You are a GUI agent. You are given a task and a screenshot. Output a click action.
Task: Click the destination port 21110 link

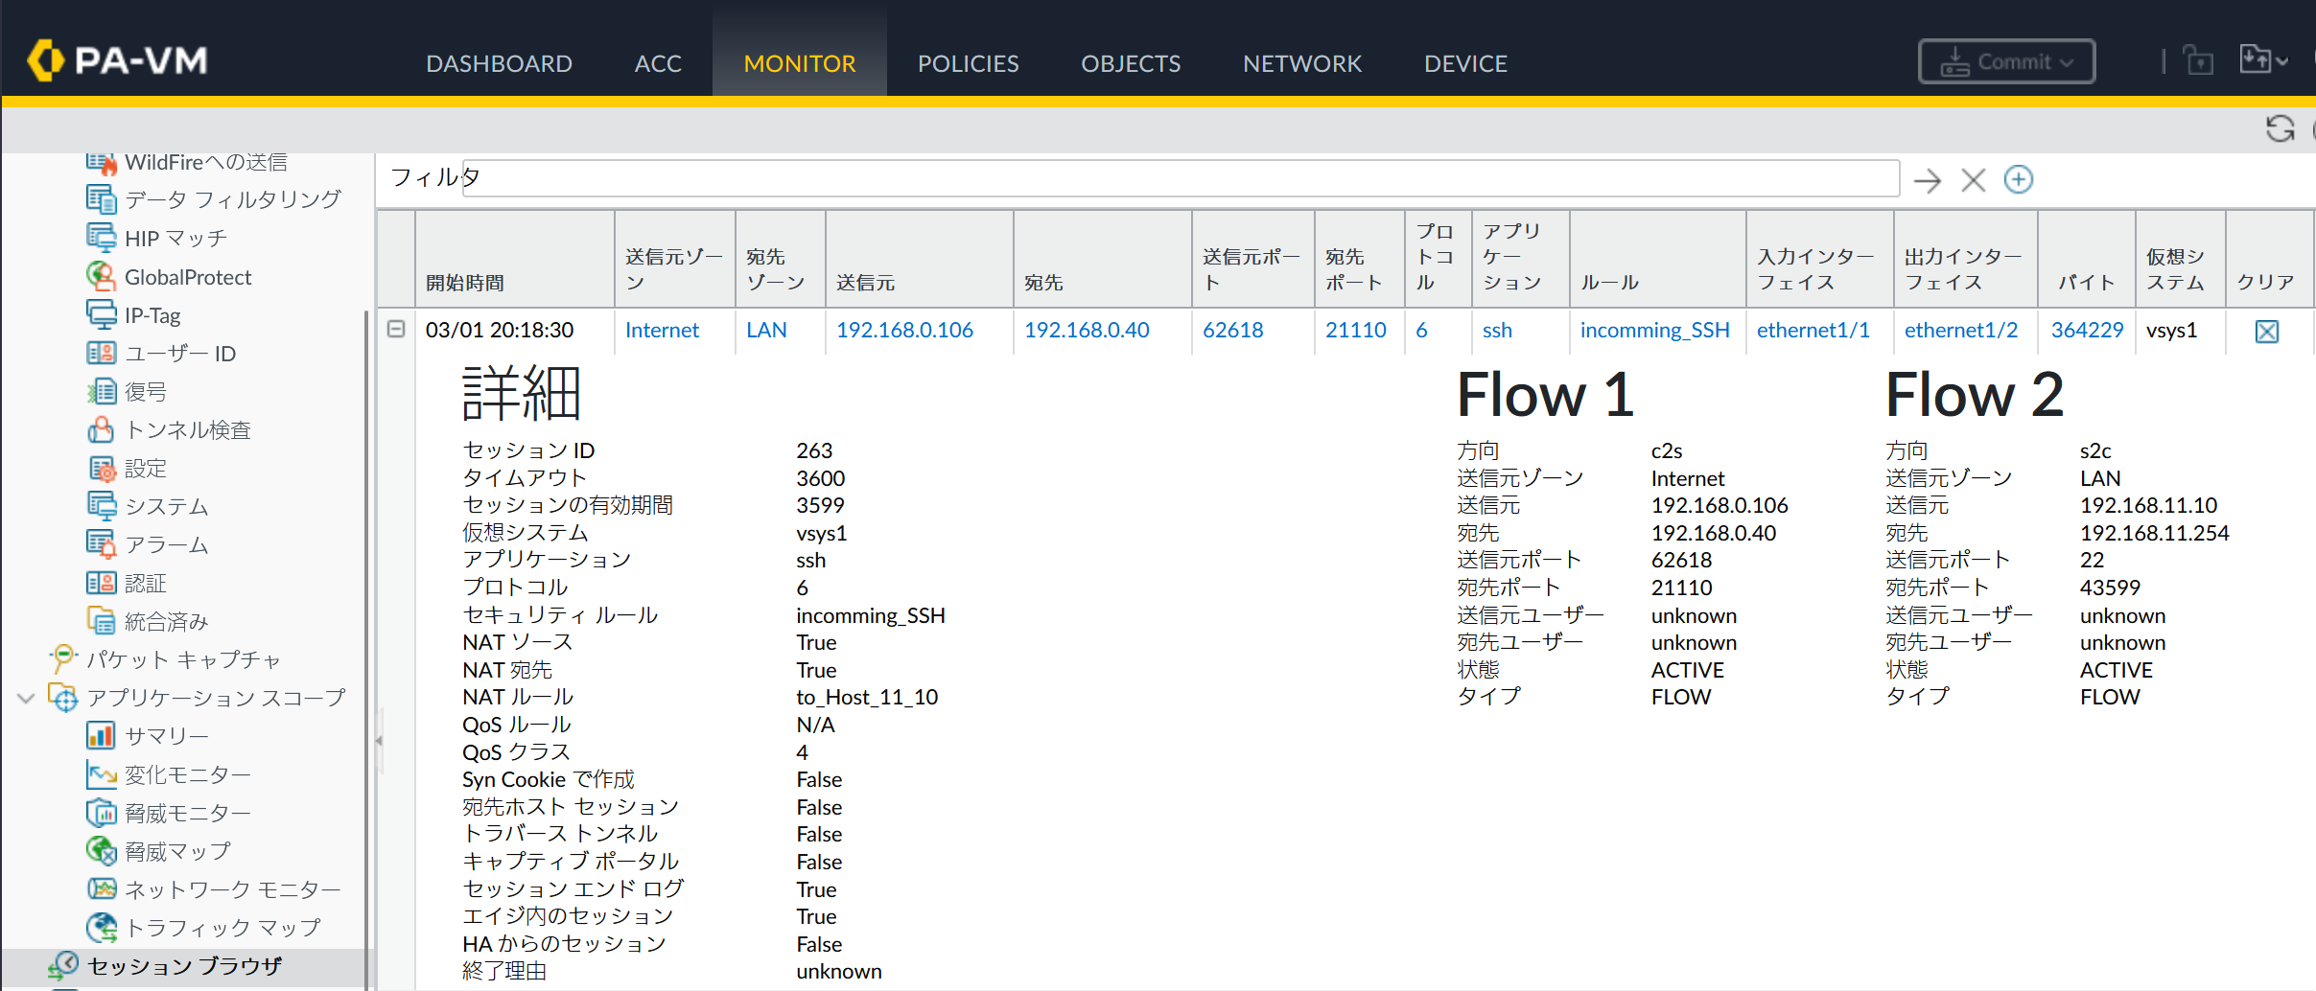click(1356, 330)
